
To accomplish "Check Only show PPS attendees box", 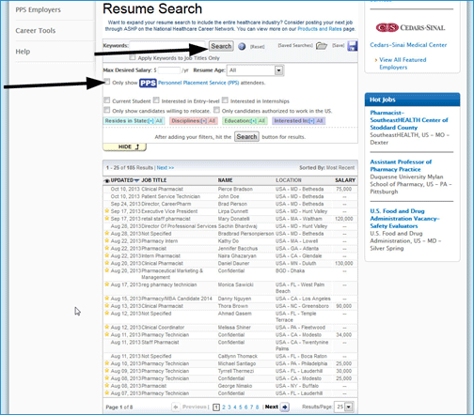I will (107, 82).
